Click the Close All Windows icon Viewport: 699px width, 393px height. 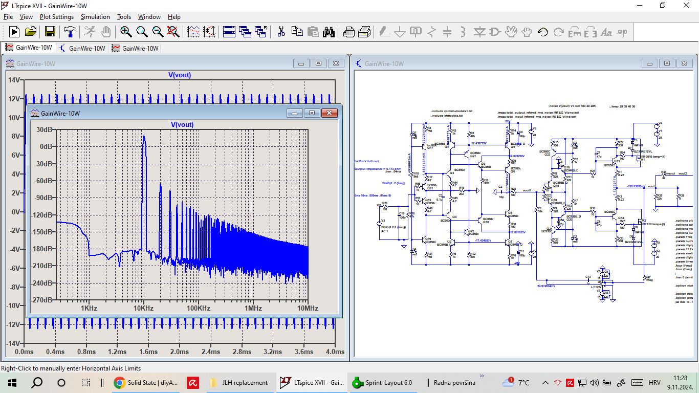pos(261,32)
